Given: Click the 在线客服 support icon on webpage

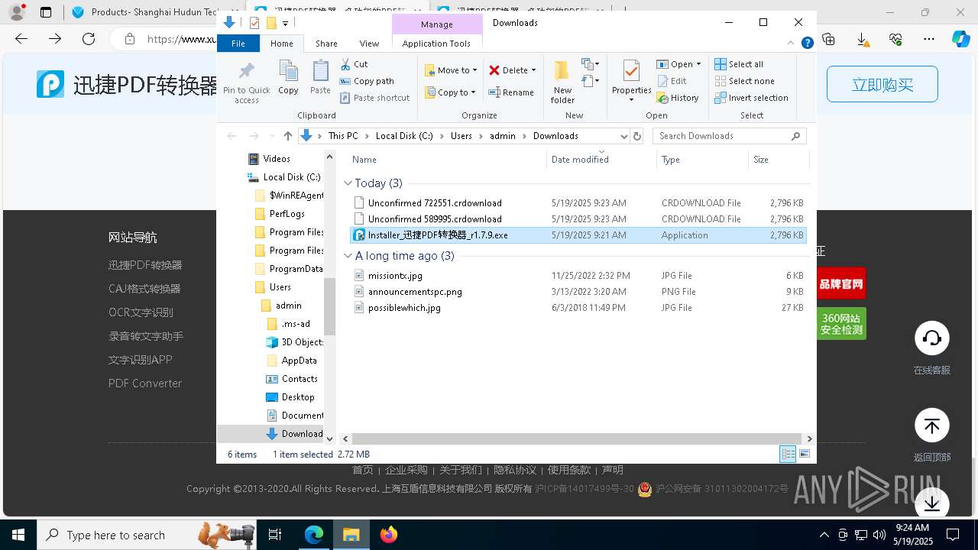Looking at the screenshot, I should point(932,338).
